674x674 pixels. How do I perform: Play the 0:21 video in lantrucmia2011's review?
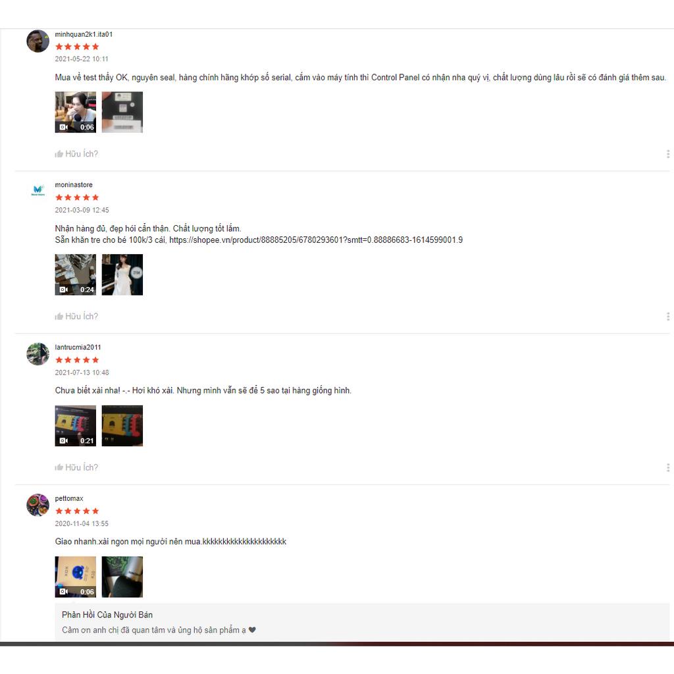point(76,426)
